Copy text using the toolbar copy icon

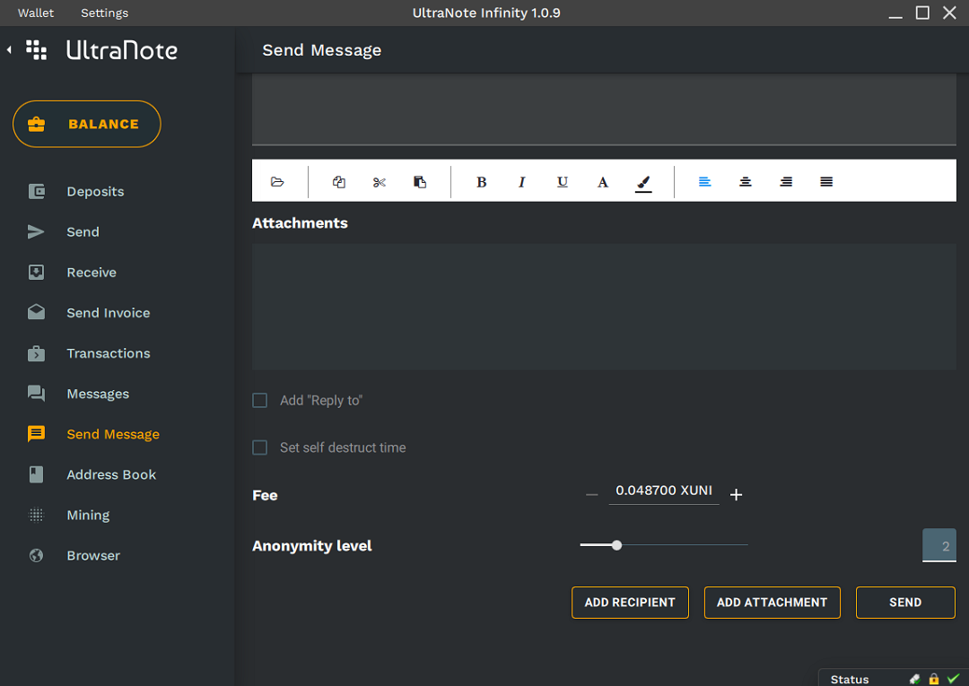click(x=338, y=181)
